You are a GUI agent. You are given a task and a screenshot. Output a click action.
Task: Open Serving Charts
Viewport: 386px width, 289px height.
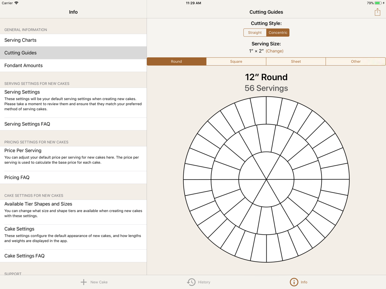pos(73,40)
